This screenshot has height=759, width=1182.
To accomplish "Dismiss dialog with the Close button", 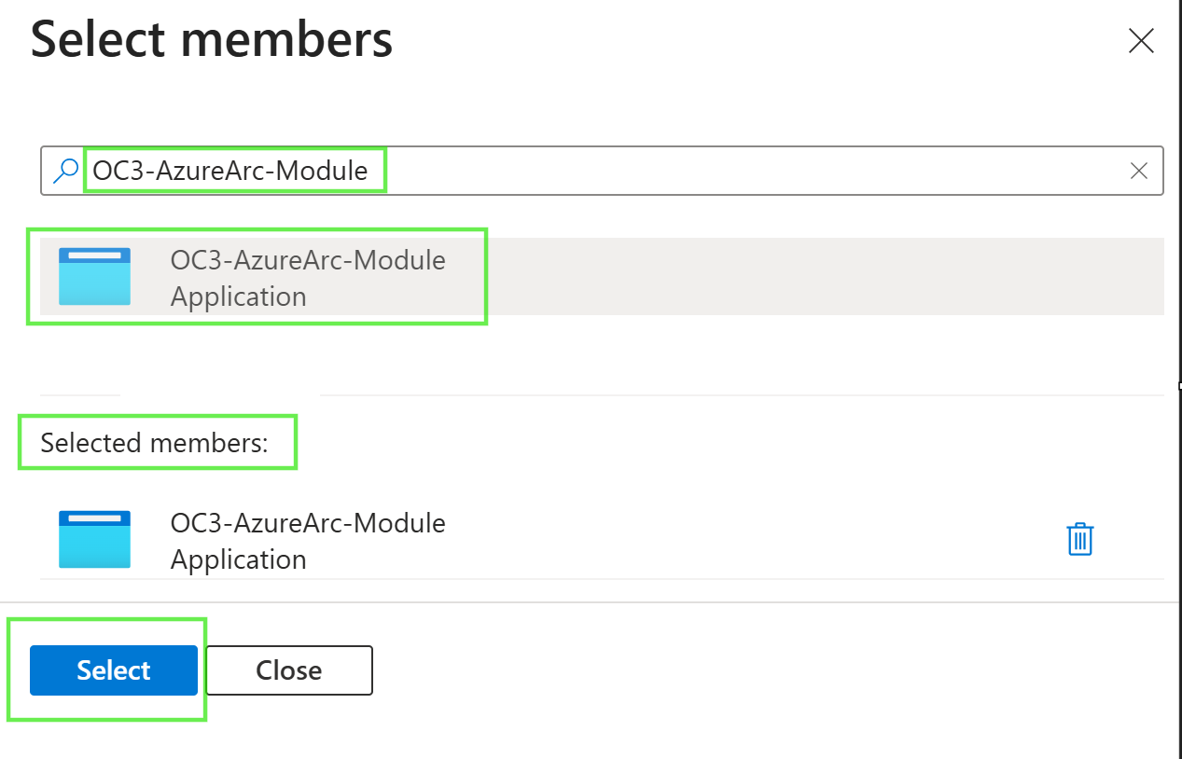I will tap(289, 670).
